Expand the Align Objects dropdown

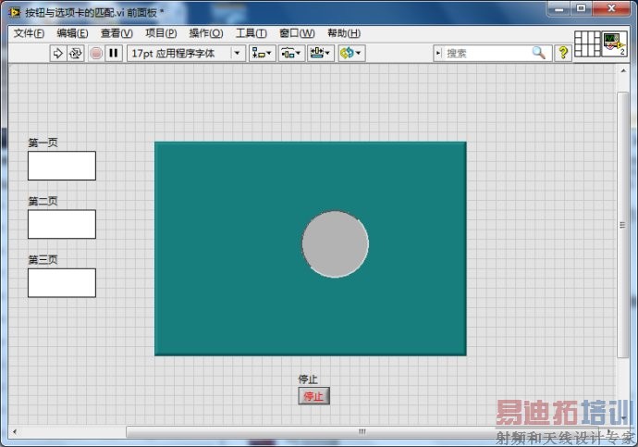coord(263,54)
